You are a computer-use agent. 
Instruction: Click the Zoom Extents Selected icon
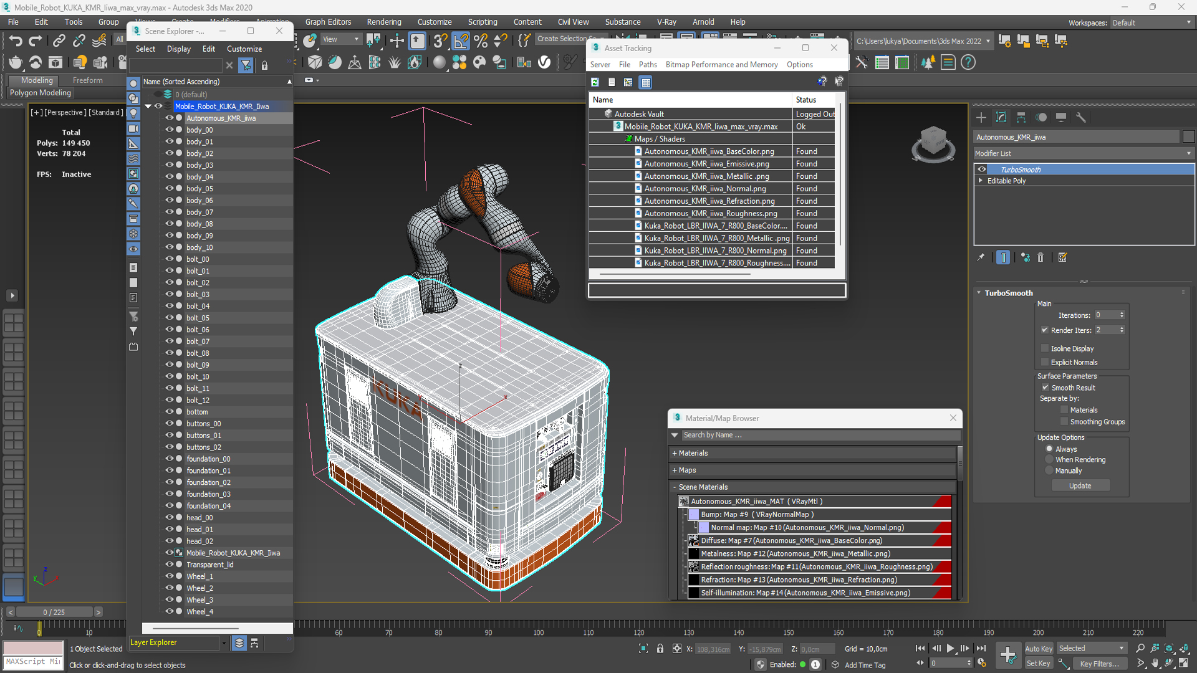click(1169, 649)
